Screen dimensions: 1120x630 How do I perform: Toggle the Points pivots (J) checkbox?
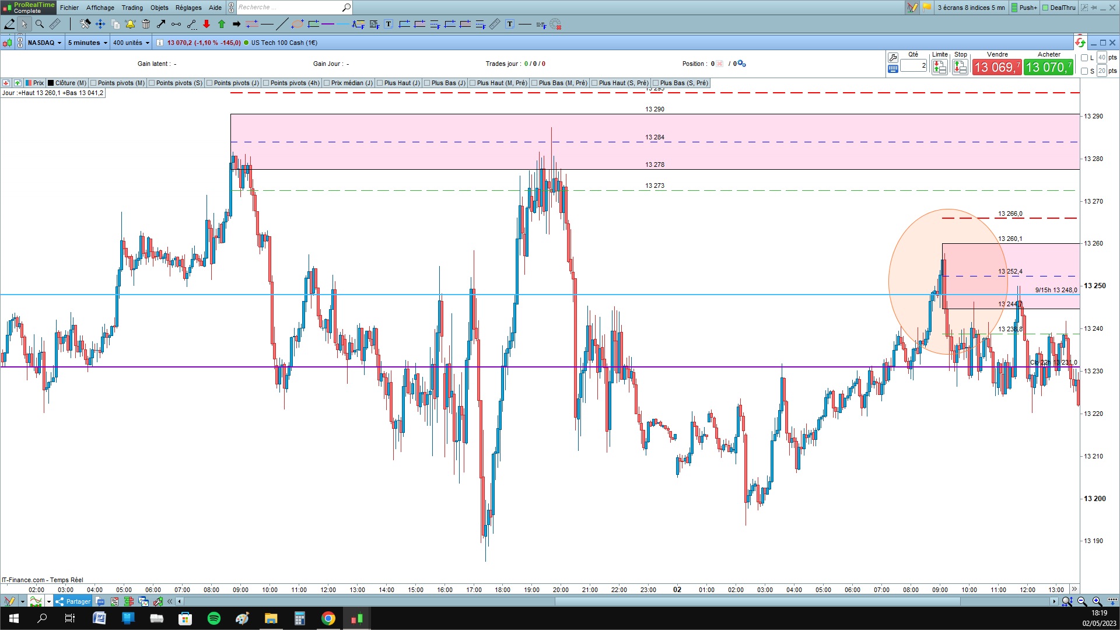tap(210, 83)
